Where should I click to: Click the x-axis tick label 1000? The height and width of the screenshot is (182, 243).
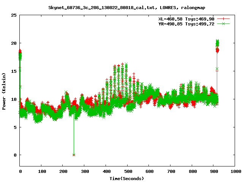coord(236,171)
